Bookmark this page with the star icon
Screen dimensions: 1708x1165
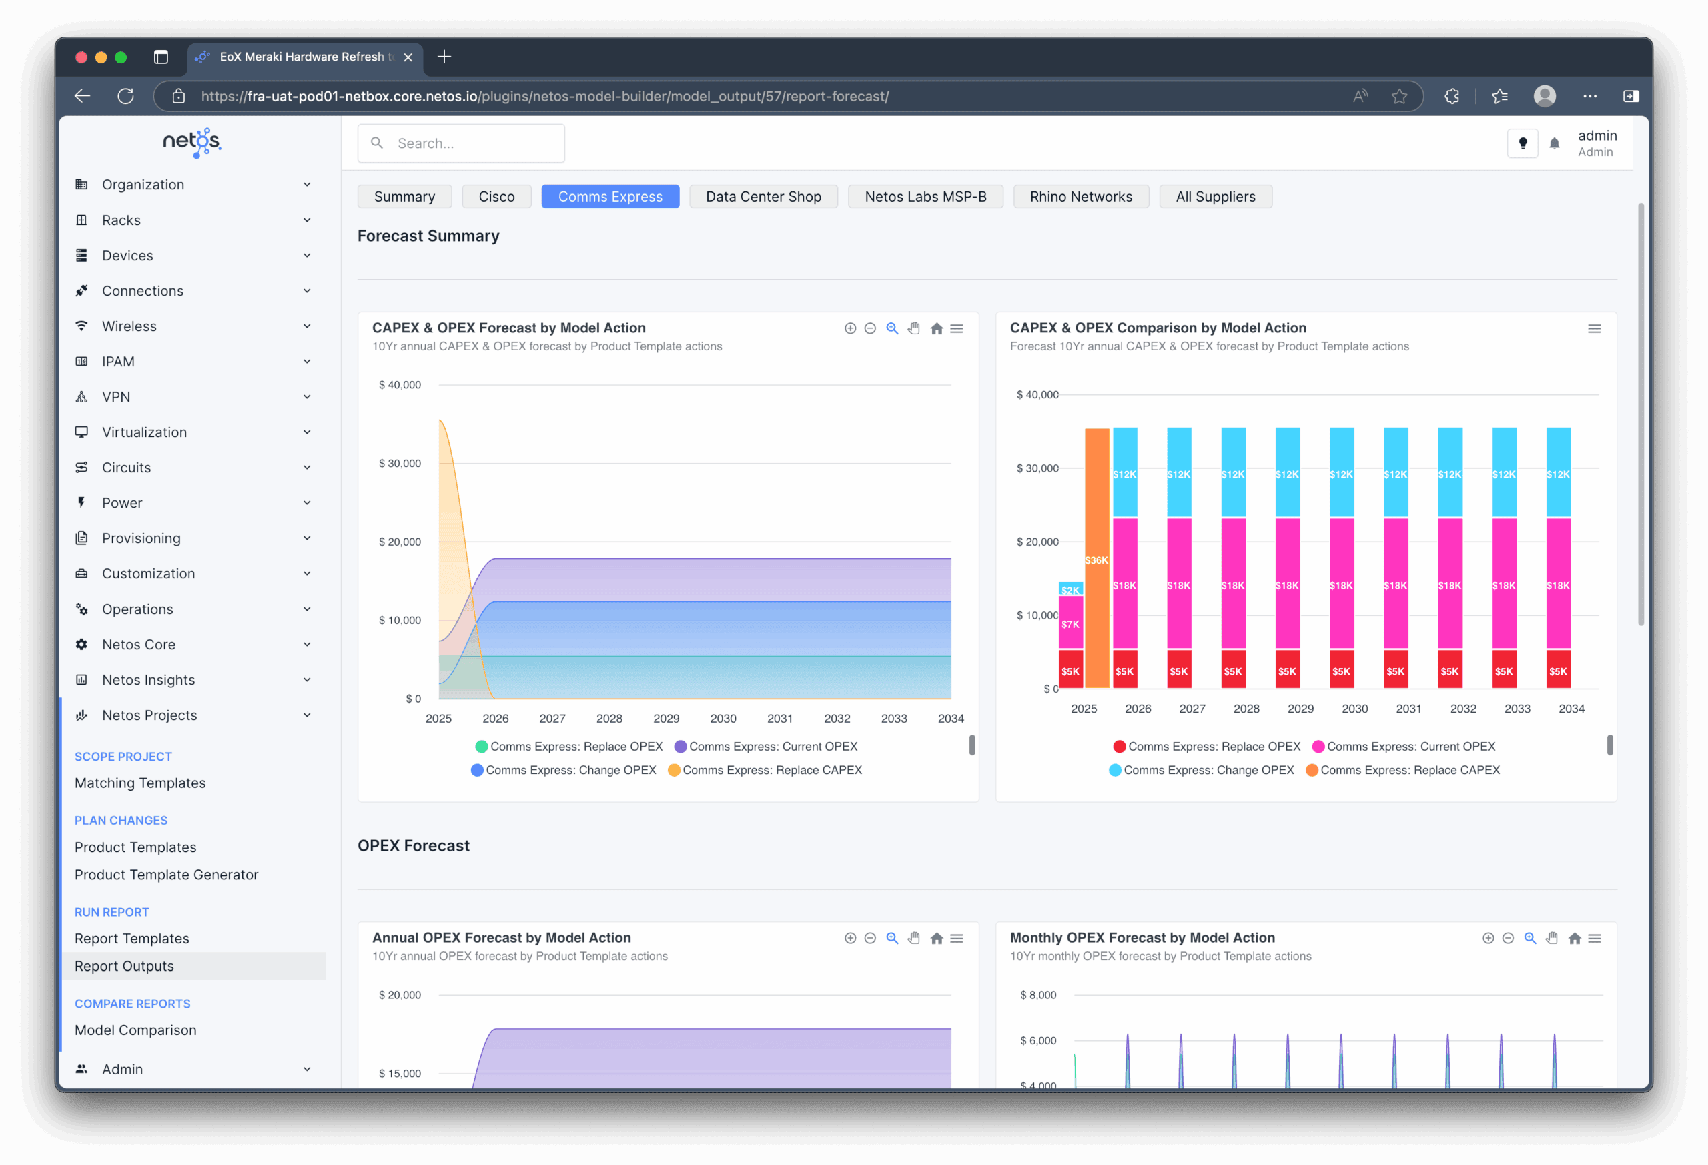1399,96
